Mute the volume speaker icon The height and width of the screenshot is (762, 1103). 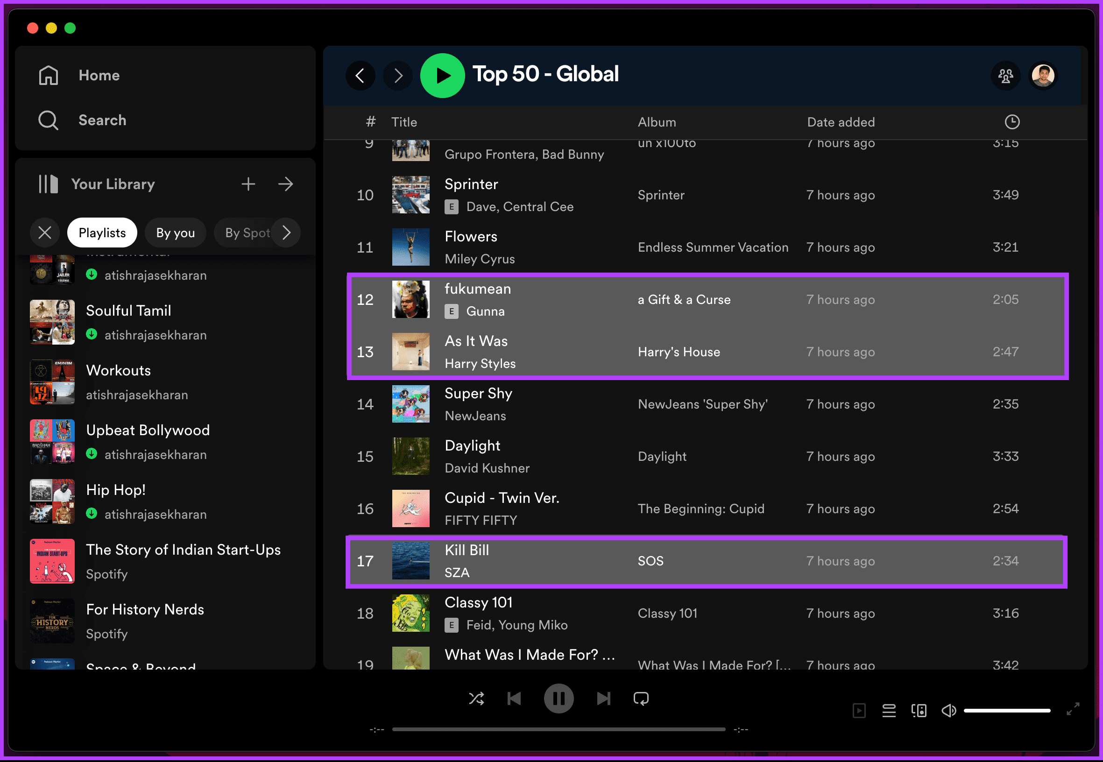pyautogui.click(x=949, y=711)
